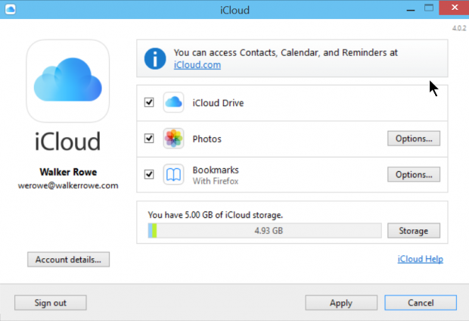Follow the iCloud.com link
469x321 pixels.
point(197,65)
